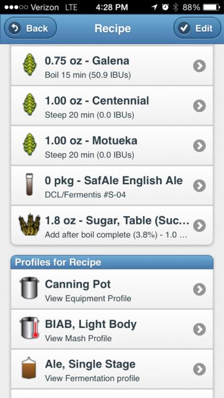Viewport: 224px width, 398px height.
Task: Tap the Ale fermenter carboy icon
Action: pos(28,368)
